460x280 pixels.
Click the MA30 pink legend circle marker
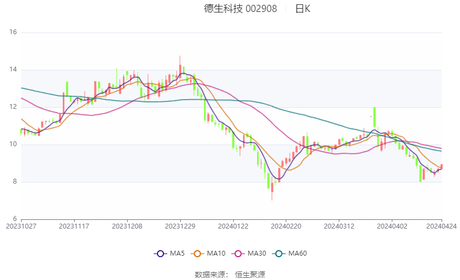pyautogui.click(x=236, y=253)
